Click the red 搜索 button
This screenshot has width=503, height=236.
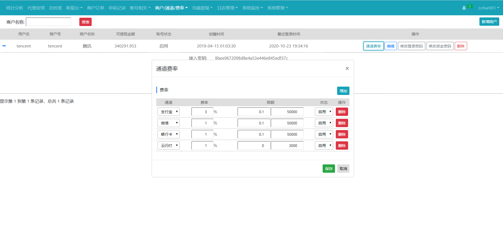(x=85, y=22)
